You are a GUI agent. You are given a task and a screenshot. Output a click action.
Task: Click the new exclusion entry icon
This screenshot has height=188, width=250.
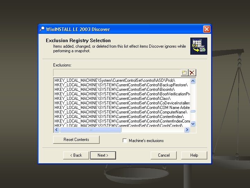tap(184, 73)
